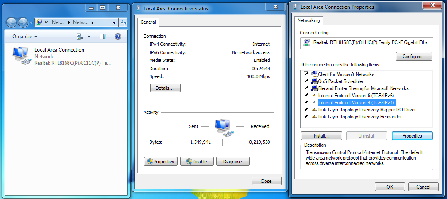This screenshot has height=199, width=447.
Task: Click the Realtek adapter icon in Connect using
Action: click(x=307, y=42)
